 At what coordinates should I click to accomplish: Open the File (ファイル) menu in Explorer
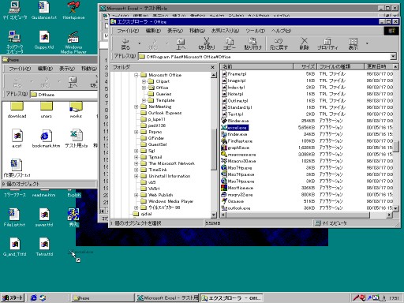(128, 31)
